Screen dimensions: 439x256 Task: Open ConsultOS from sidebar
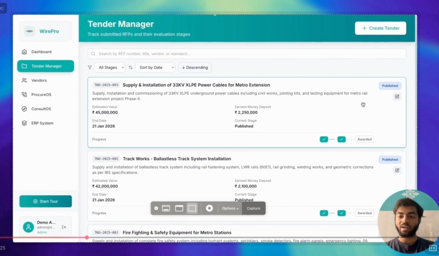46,109
